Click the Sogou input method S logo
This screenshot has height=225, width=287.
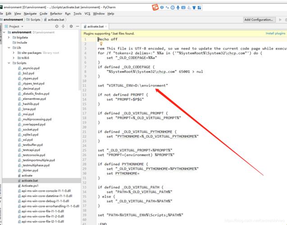pyautogui.click(x=155, y=8)
